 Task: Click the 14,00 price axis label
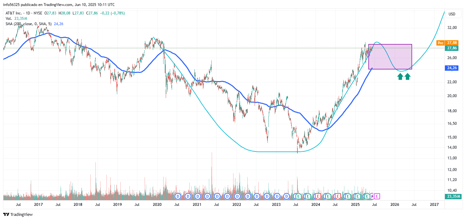coord(452,147)
